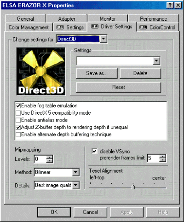The width and height of the screenshot is (184, 222).
Task: Open the Mipmapping Method Bilinear dropdown
Action: tap(75, 172)
